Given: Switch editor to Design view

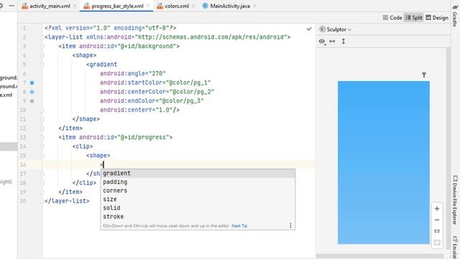Looking at the screenshot, I should [437, 17].
